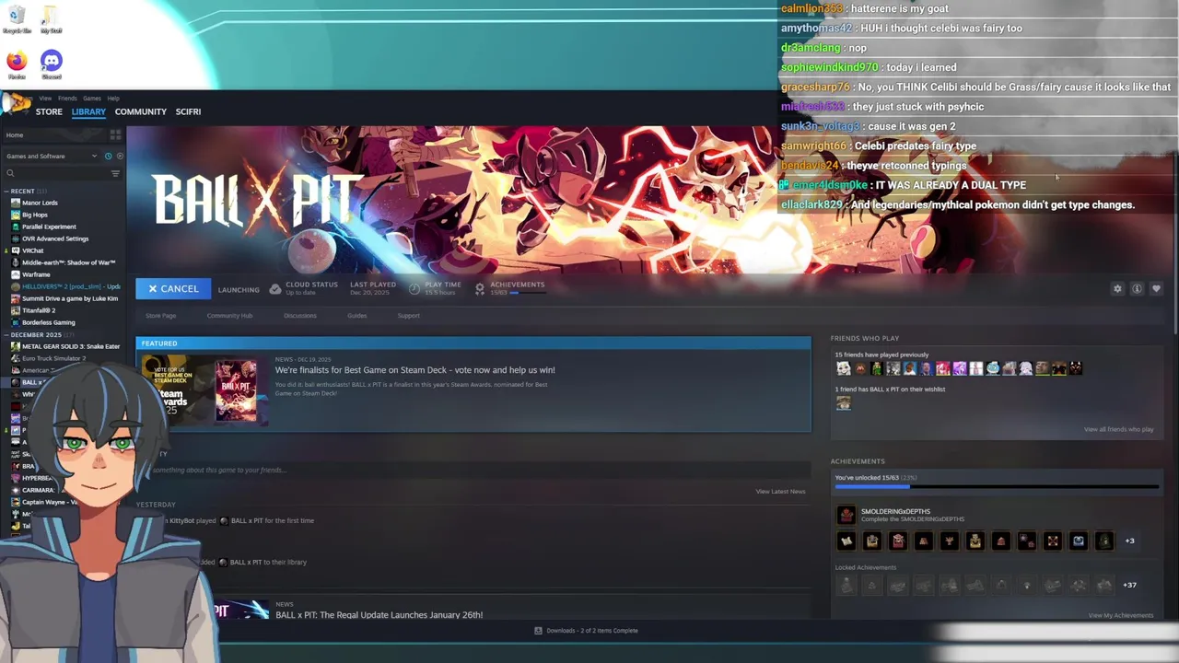
Task: Click the game info icon
Action: [1137, 288]
